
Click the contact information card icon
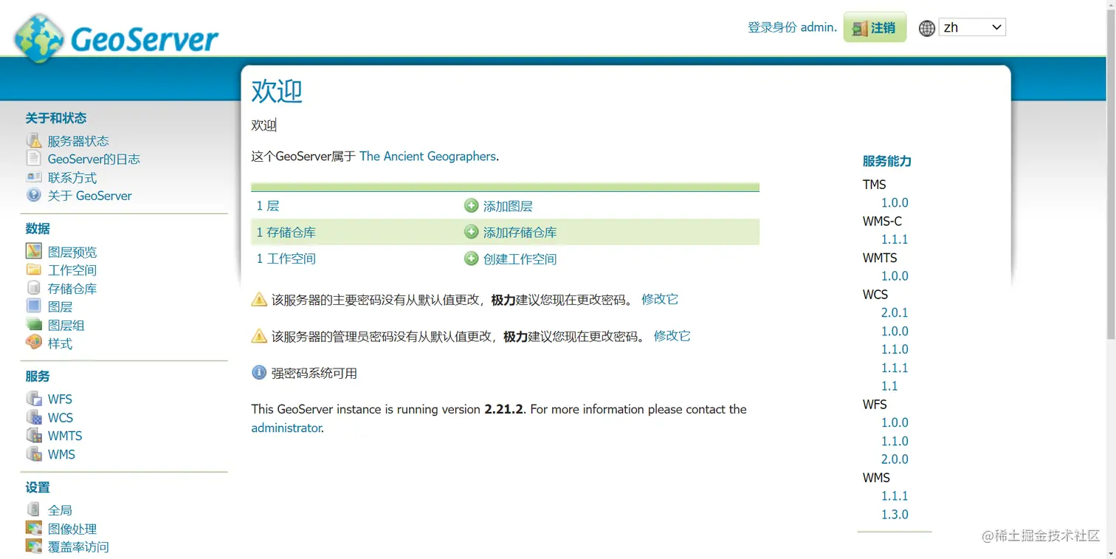tap(34, 177)
